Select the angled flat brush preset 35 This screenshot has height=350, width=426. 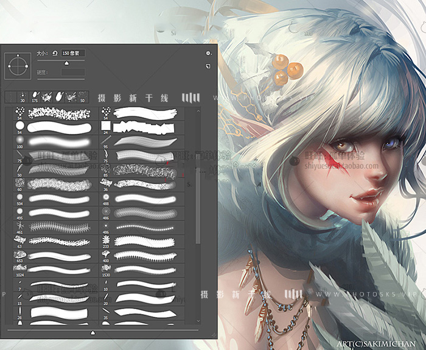pos(142,313)
